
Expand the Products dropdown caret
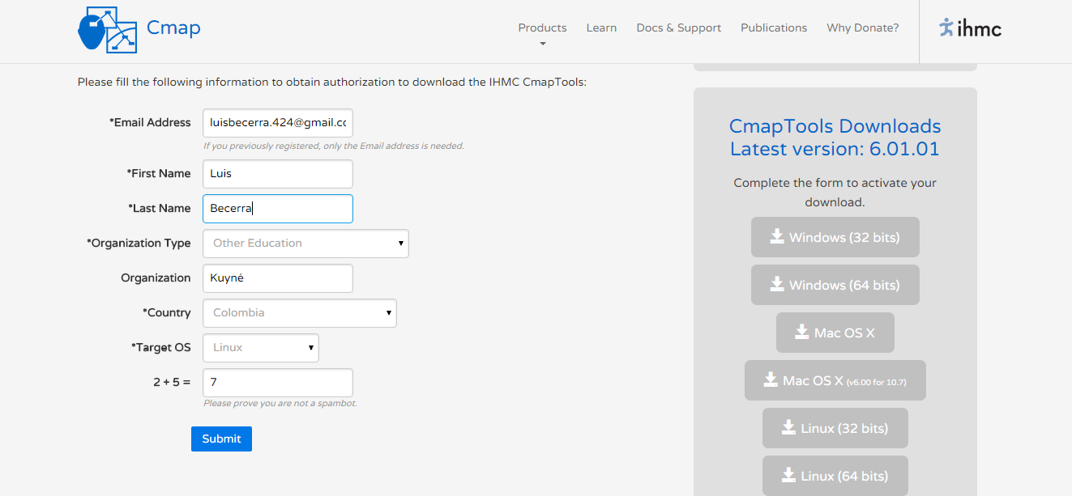pyautogui.click(x=543, y=44)
